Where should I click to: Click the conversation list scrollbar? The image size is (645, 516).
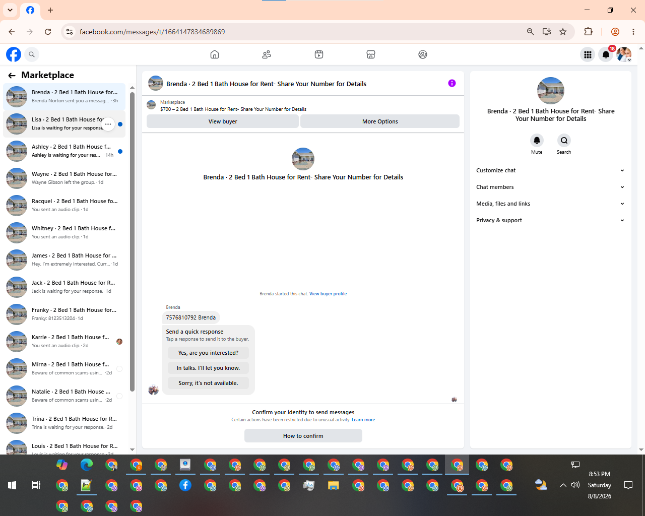(132, 242)
